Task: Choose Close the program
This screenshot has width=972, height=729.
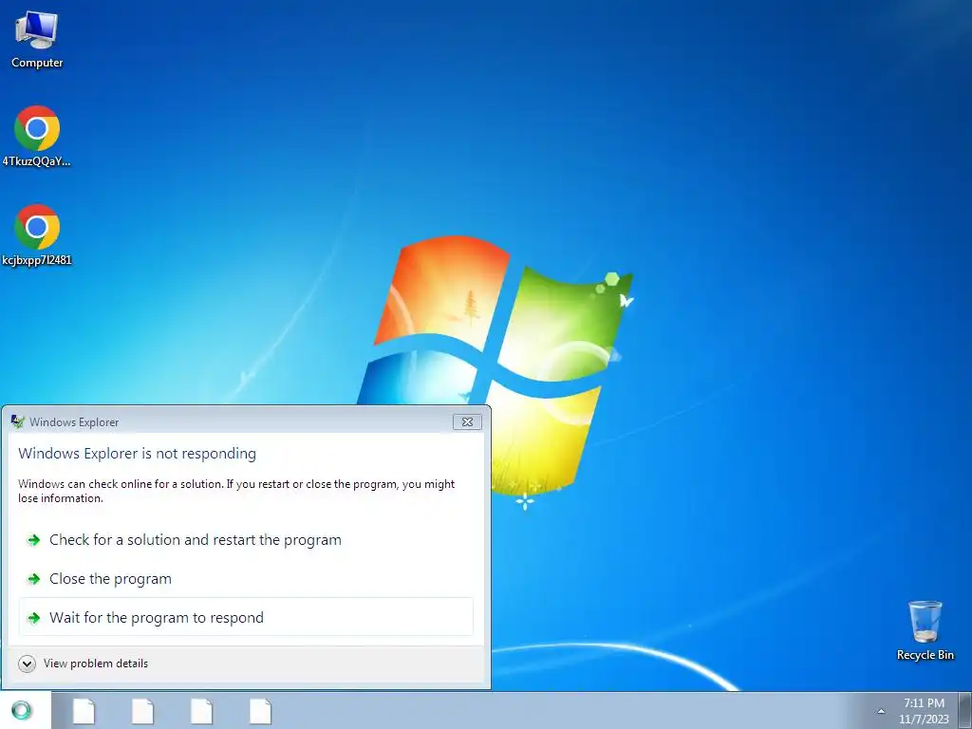Action: point(246,579)
